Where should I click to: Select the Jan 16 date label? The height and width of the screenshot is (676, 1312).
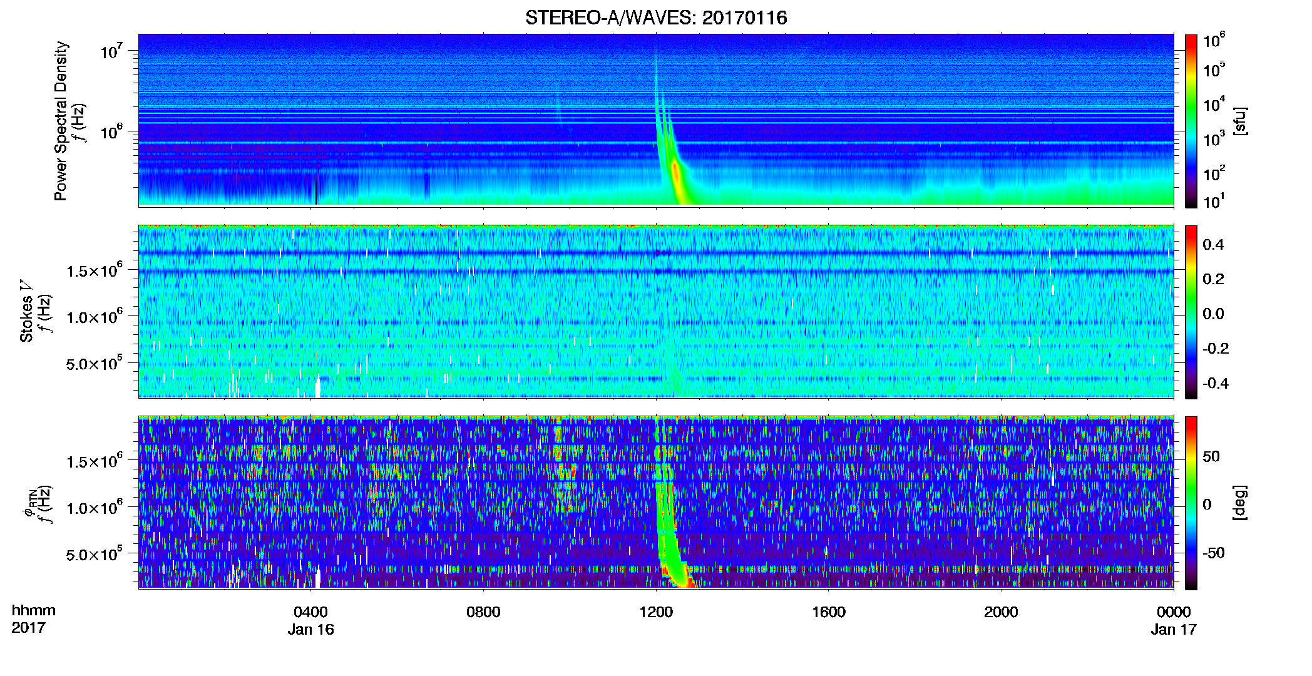click(x=310, y=629)
